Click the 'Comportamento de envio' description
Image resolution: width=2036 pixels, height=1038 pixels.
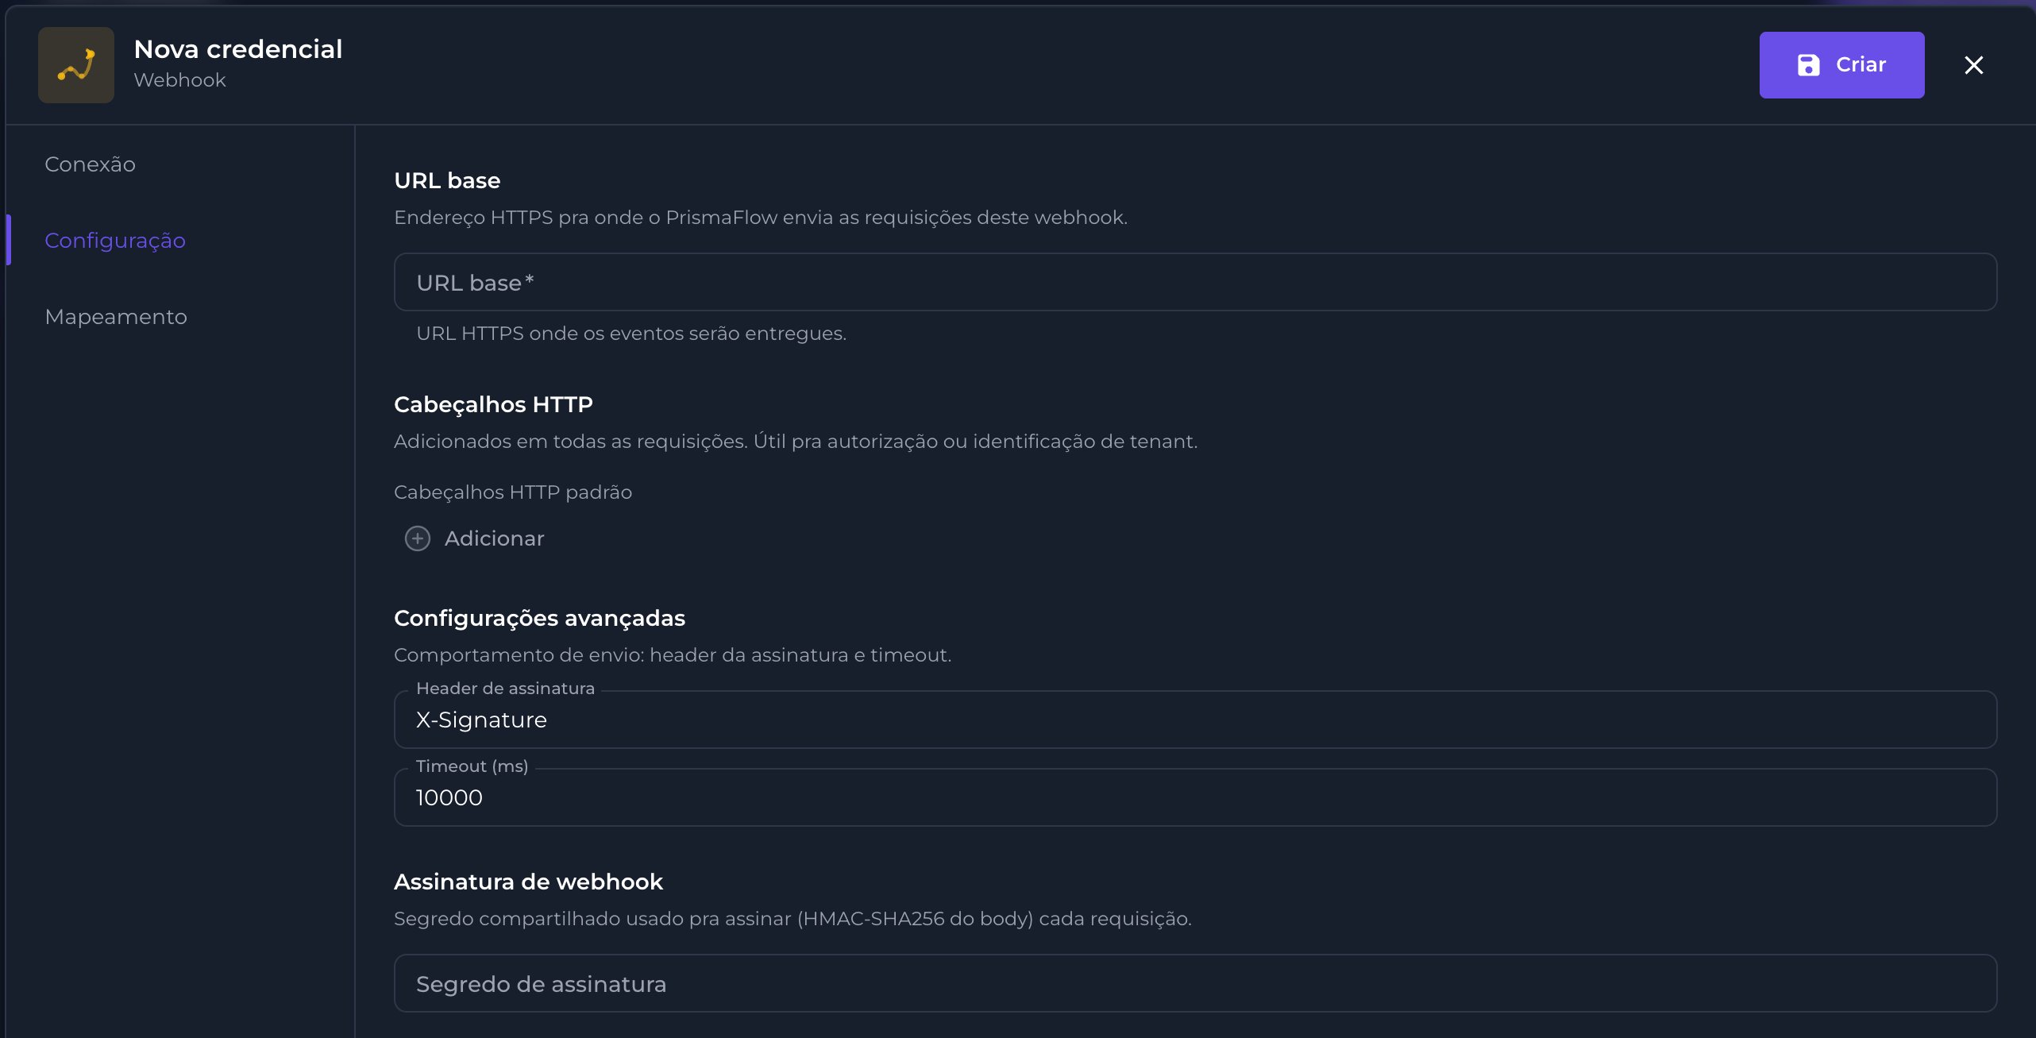point(673,655)
